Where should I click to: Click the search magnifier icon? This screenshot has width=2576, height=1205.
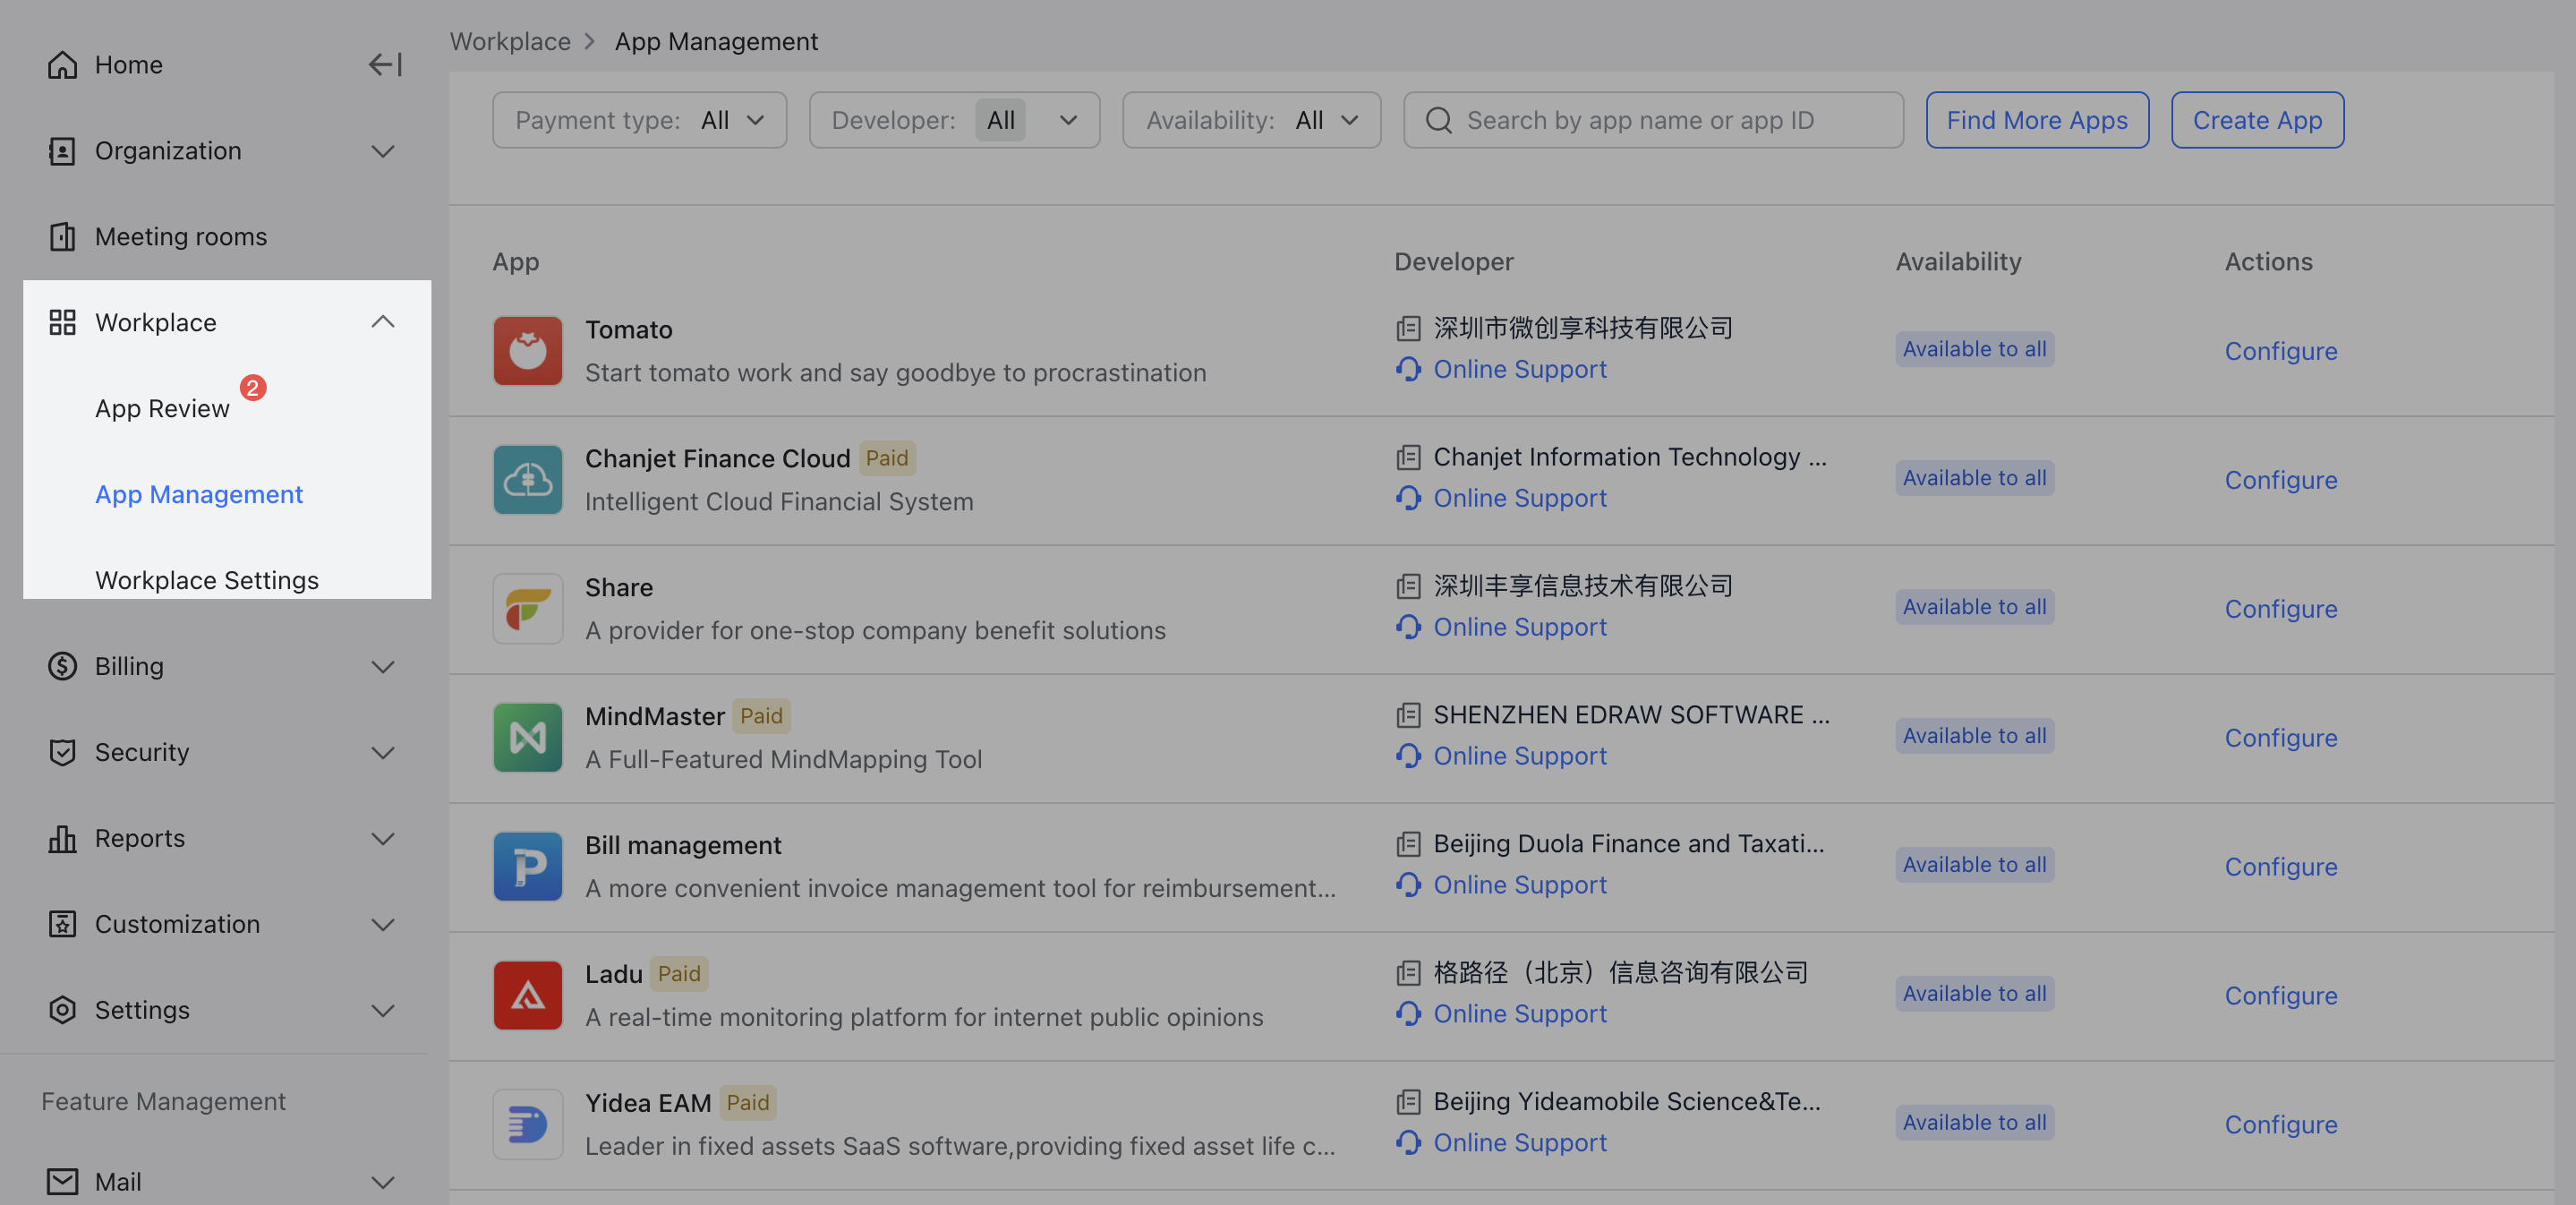click(x=1439, y=120)
